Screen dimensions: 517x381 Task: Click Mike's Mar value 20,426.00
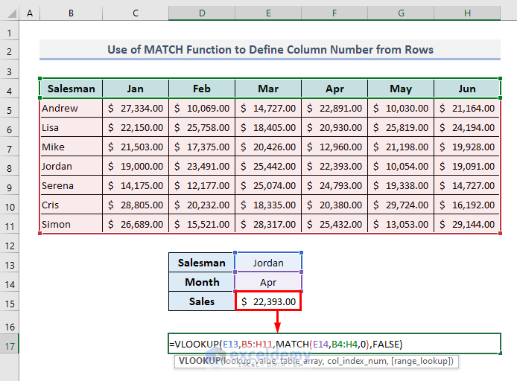pyautogui.click(x=268, y=147)
